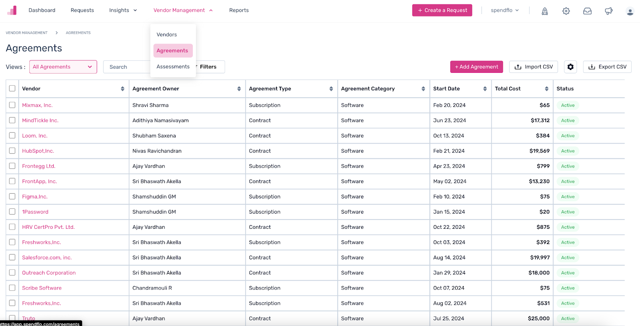Viewport: 640px width, 326px height.
Task: Go to the Reports page
Action: coord(239,10)
